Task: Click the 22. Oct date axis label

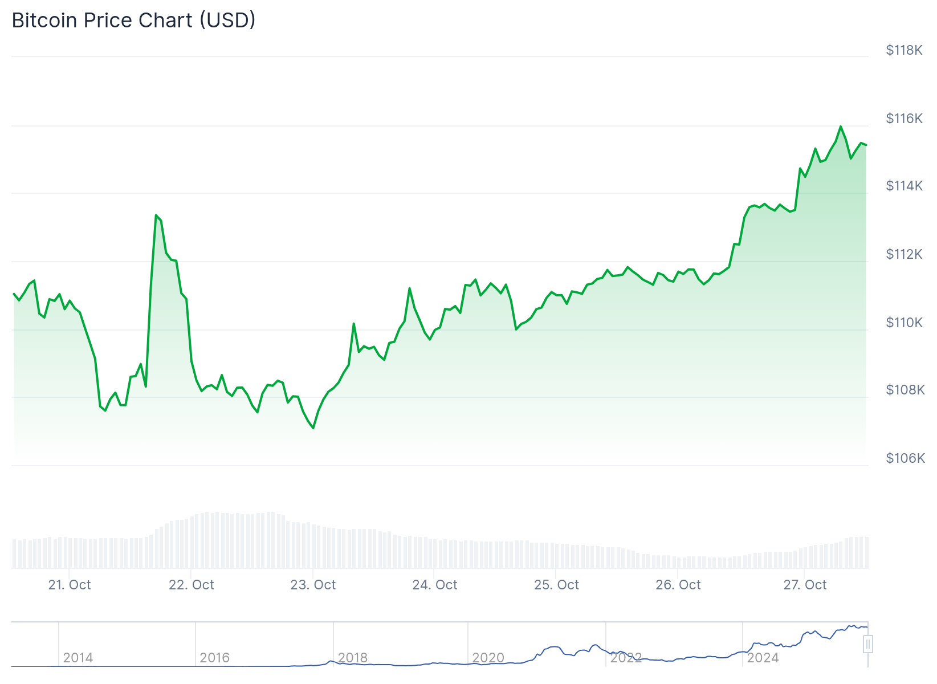Action: pos(192,585)
